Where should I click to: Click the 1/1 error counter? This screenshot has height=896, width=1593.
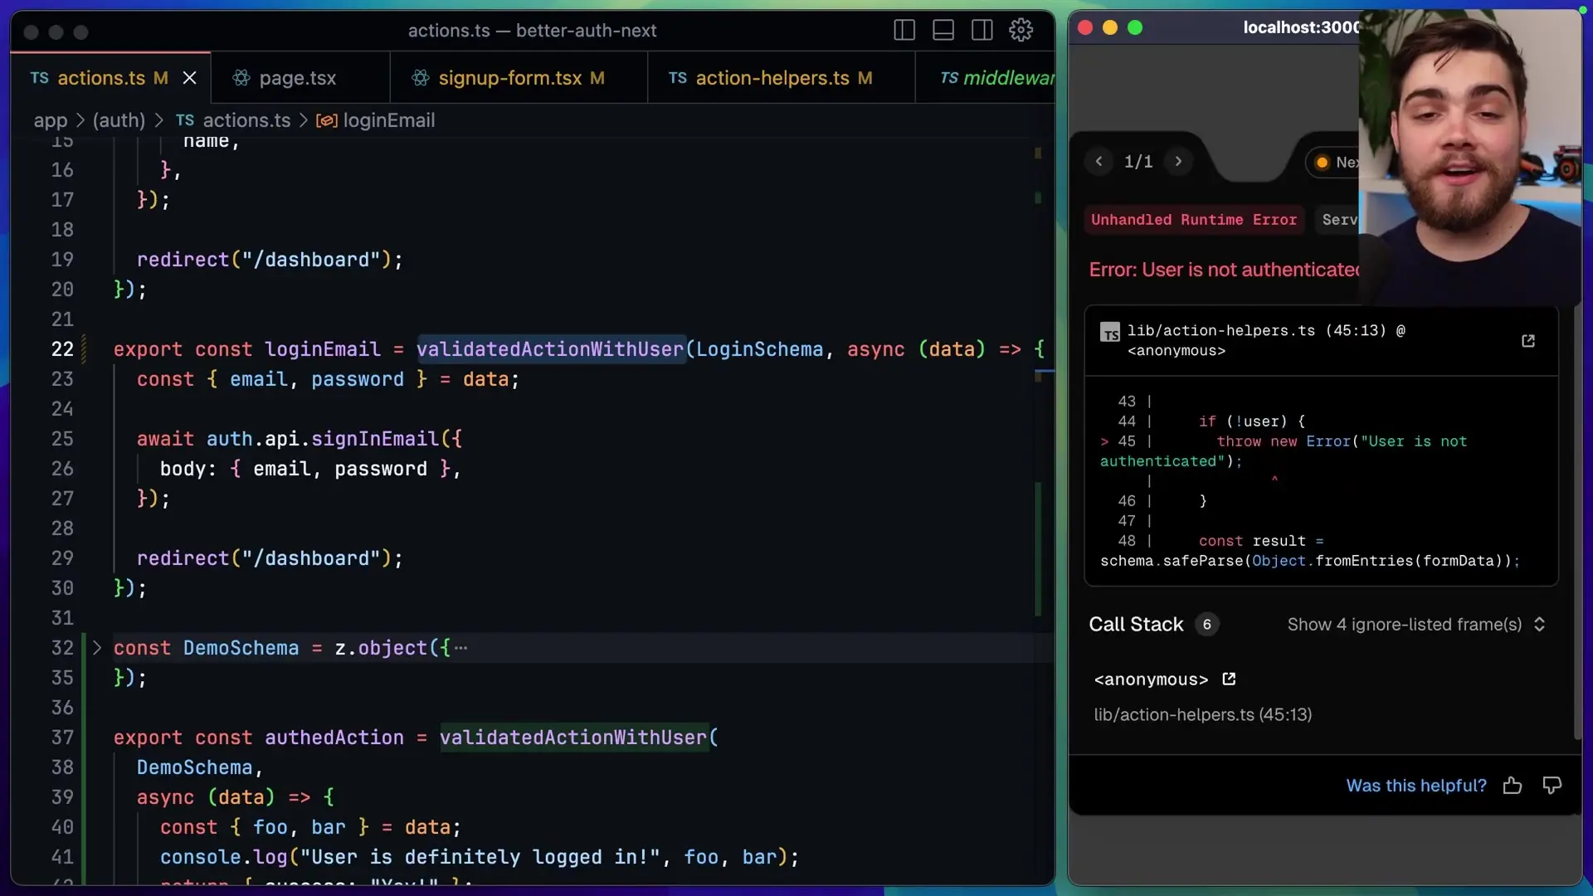(1138, 162)
